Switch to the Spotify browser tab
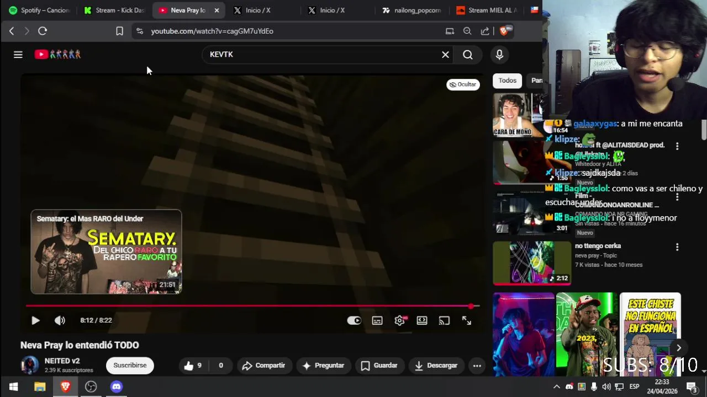Screen dimensions: 707x397 (39, 10)
